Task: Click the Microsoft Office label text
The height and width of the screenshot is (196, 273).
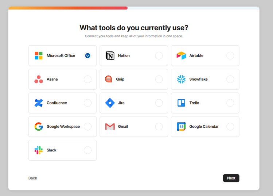Action: (x=61, y=55)
